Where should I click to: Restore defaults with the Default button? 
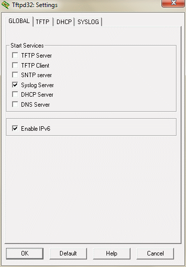pos(68,253)
